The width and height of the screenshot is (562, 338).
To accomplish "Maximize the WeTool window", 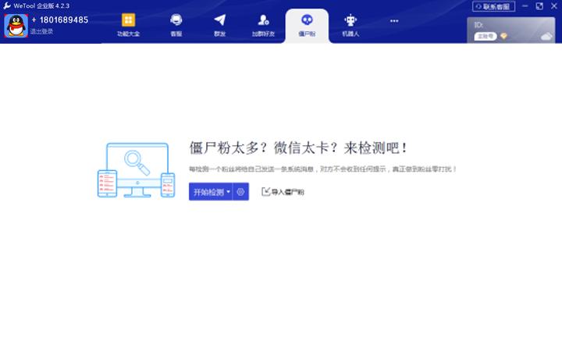I will click(x=539, y=6).
